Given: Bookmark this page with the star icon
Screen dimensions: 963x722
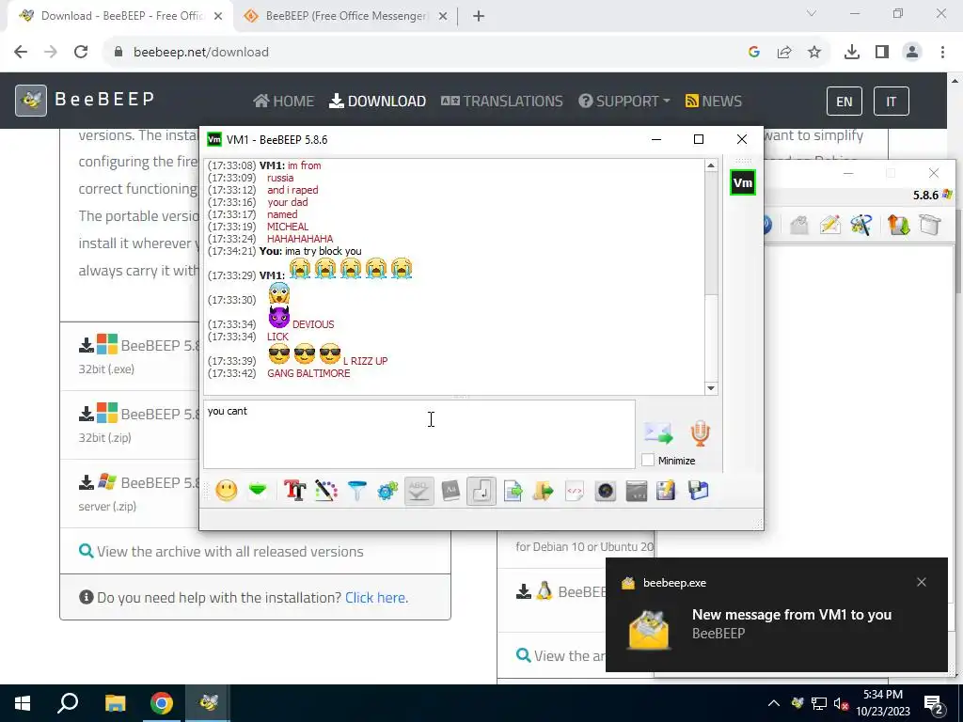Looking at the screenshot, I should pos(814,53).
